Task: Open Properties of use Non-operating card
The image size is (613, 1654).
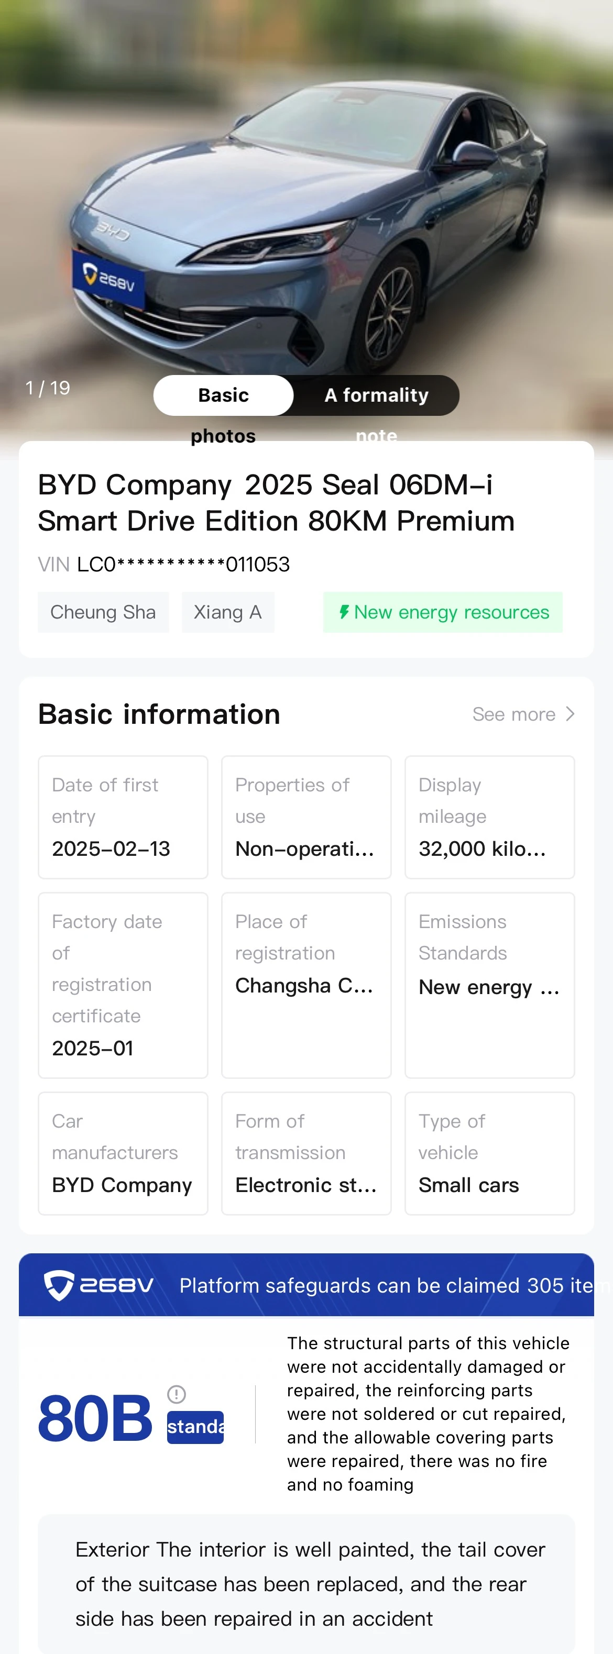Action: [306, 817]
